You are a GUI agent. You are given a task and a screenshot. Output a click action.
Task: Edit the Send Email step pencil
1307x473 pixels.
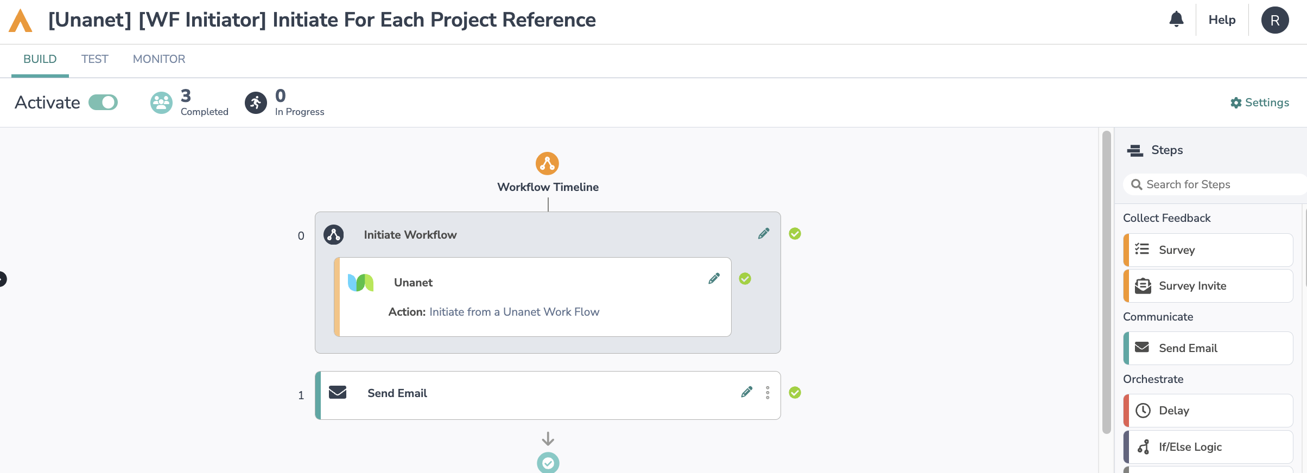(747, 392)
